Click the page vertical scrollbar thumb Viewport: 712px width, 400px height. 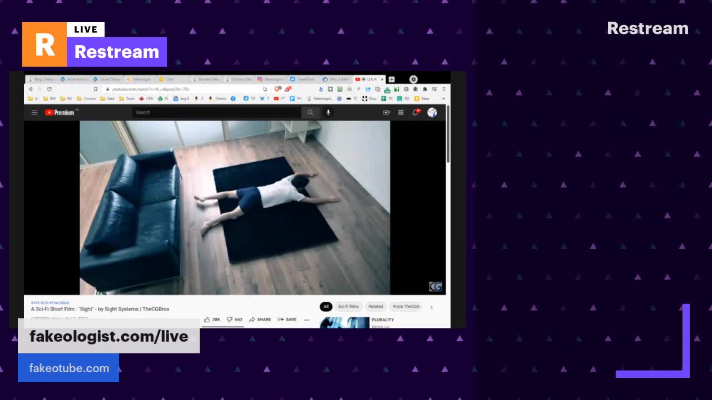tap(448, 133)
